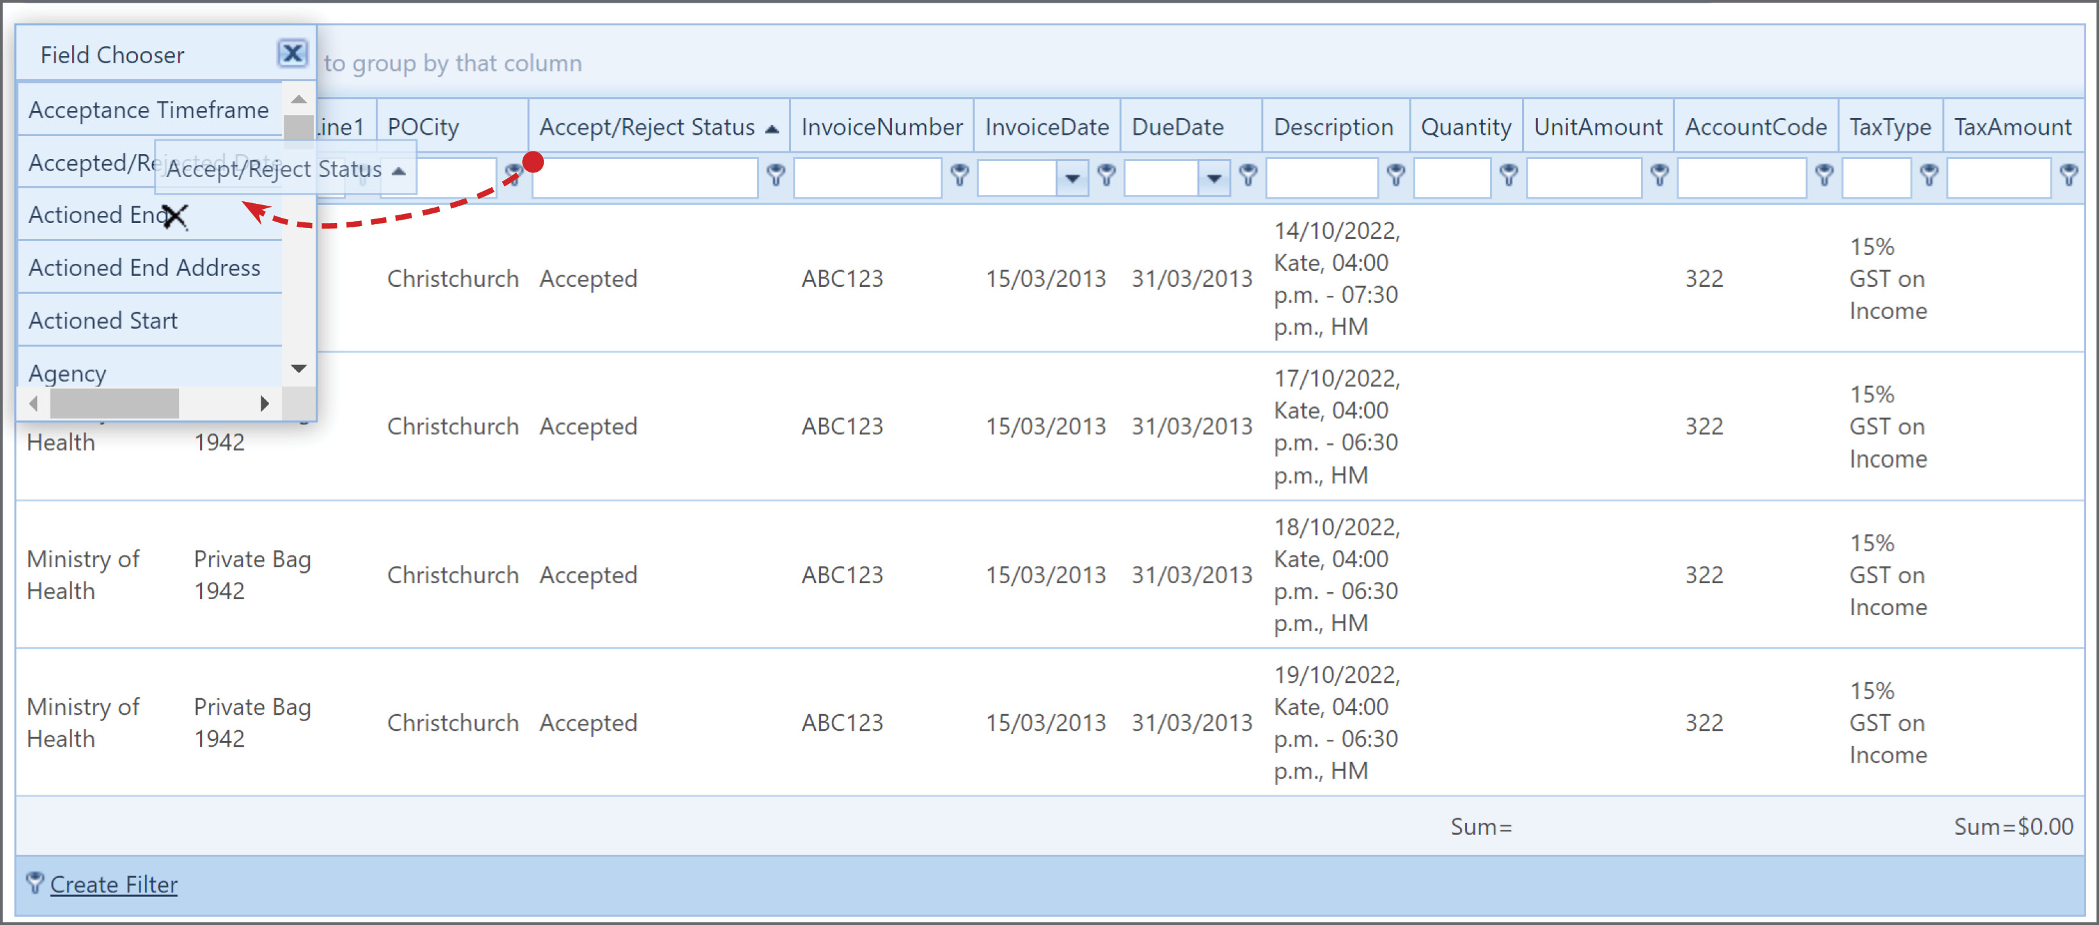Open the Create Filter link
This screenshot has height=925, width=2099.
[113, 884]
